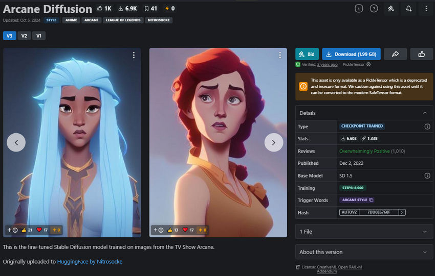
Task: Click the STYLE tag
Action: tap(51, 20)
